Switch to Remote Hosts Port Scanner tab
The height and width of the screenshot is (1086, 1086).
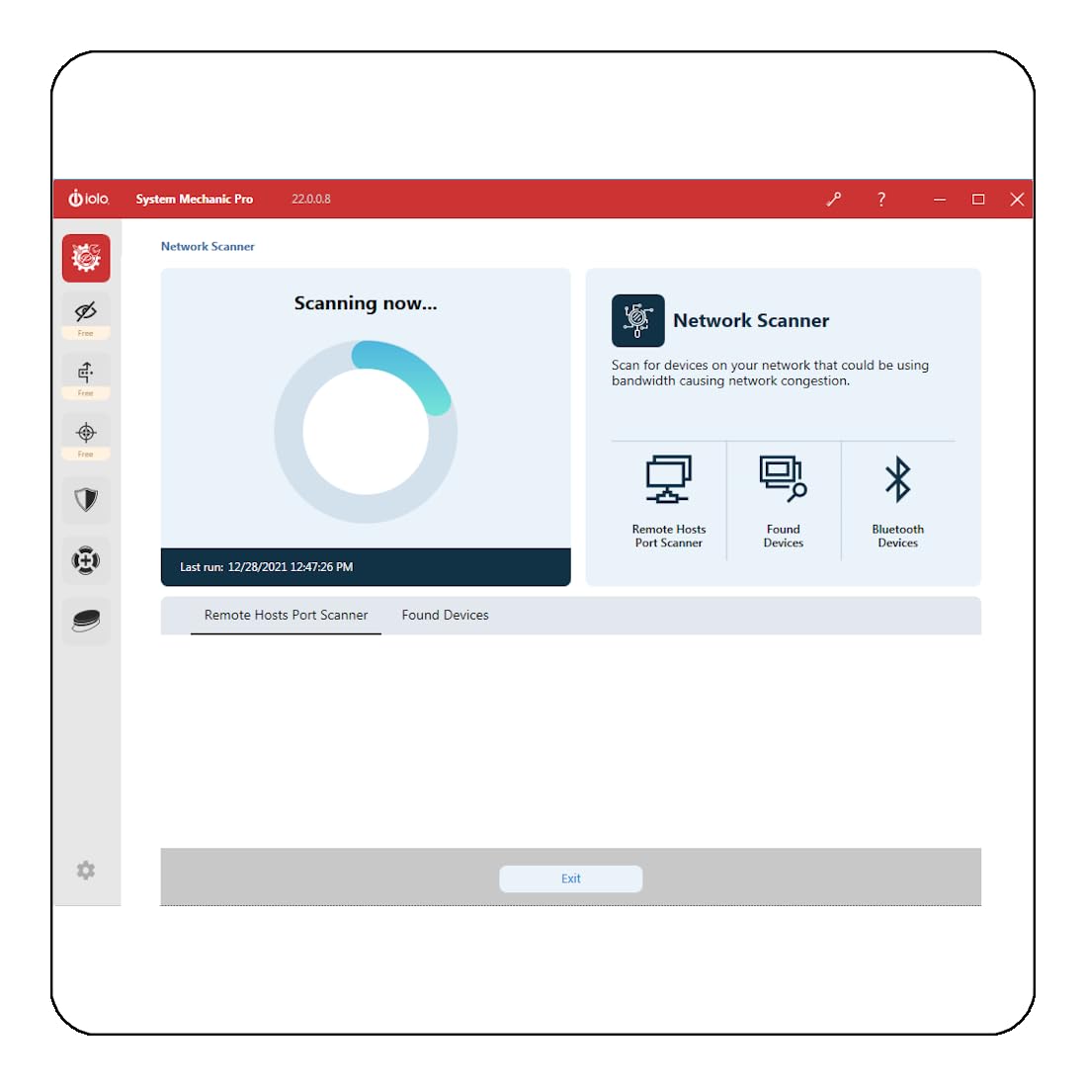(x=286, y=615)
